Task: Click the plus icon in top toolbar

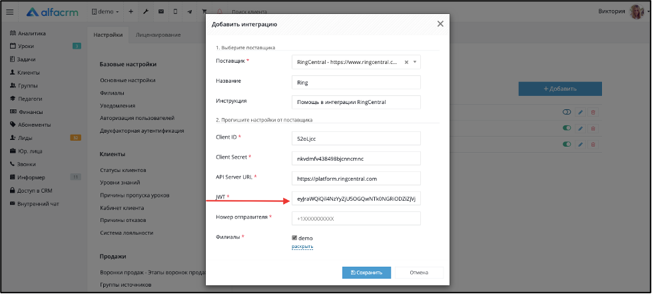Action: click(x=131, y=11)
